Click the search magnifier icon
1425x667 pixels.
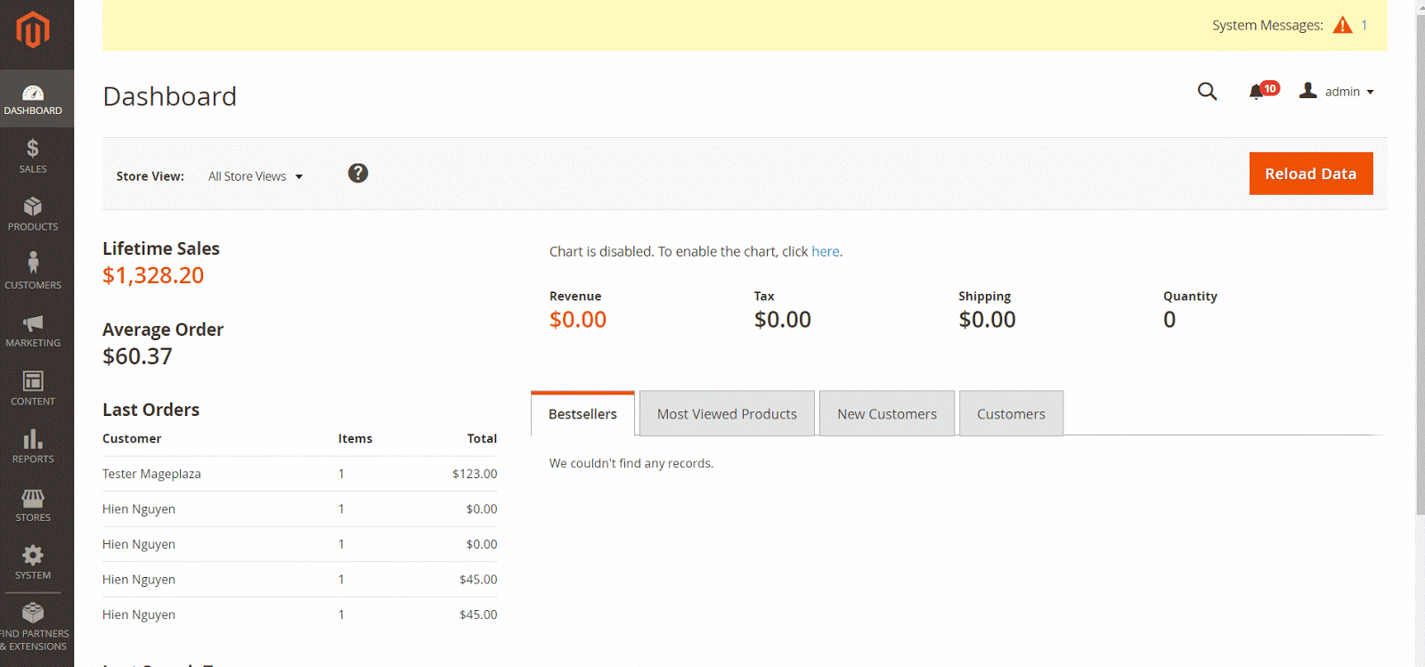pyautogui.click(x=1207, y=92)
